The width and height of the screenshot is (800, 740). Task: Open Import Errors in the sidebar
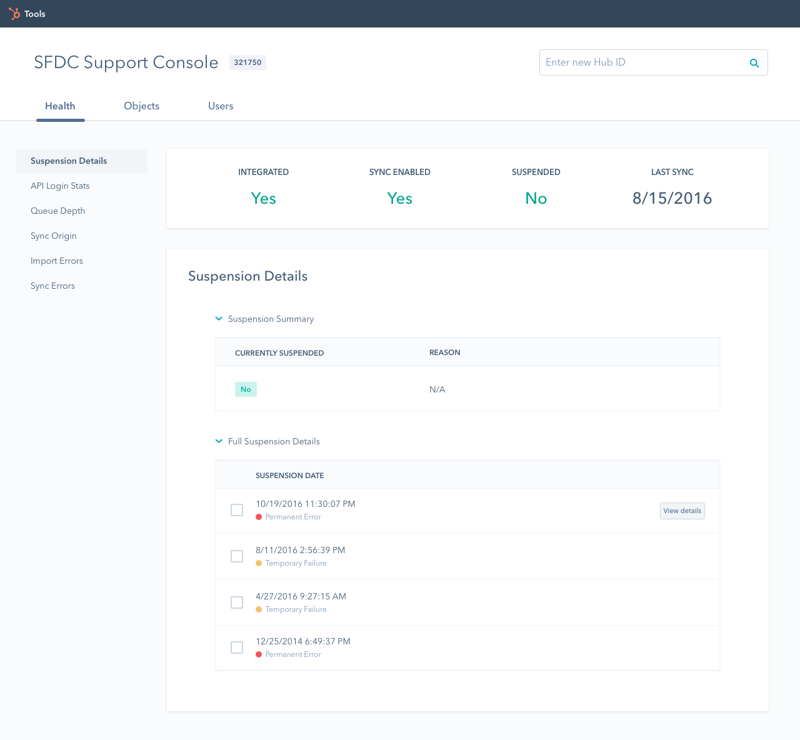click(57, 261)
